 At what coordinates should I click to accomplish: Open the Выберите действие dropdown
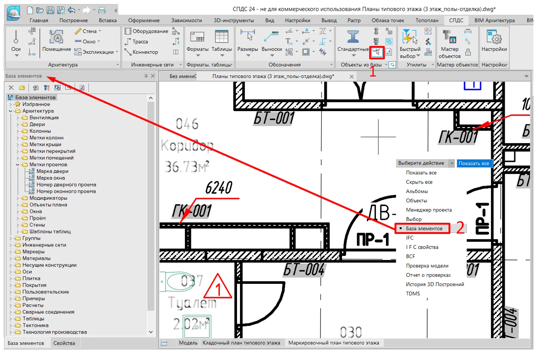[x=452, y=163]
